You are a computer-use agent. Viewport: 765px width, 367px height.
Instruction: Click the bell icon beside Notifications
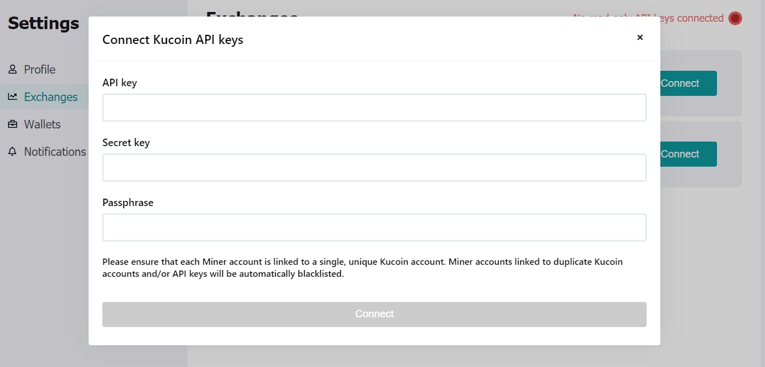click(13, 152)
